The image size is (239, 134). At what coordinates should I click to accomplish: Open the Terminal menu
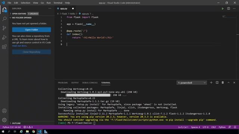[58, 3]
